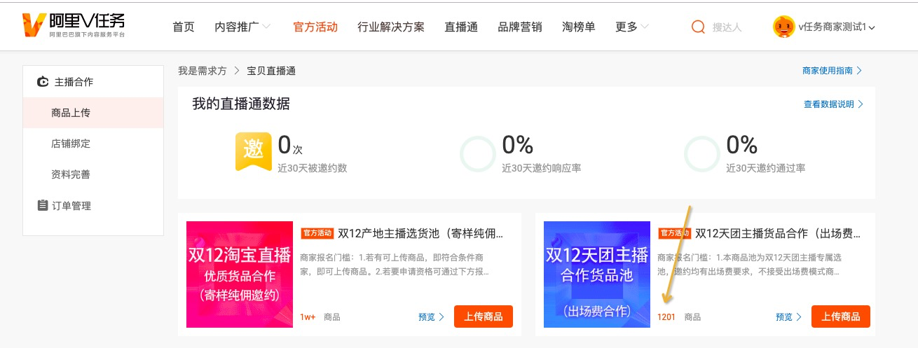This screenshot has height=348, width=918.
Task: Click the 邀约响应率 progress circle
Action: [x=477, y=154]
